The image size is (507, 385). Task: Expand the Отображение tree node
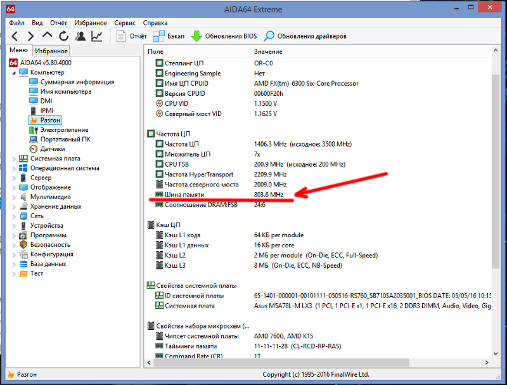click(14, 188)
